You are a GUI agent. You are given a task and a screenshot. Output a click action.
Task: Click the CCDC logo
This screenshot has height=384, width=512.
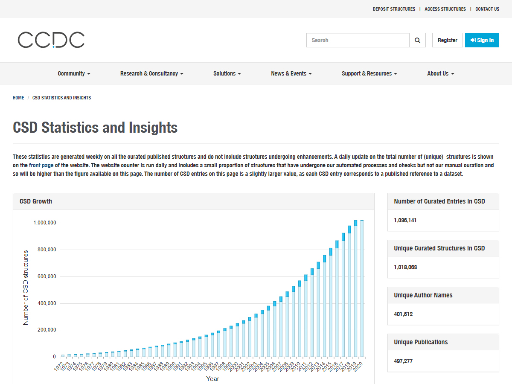tap(51, 40)
